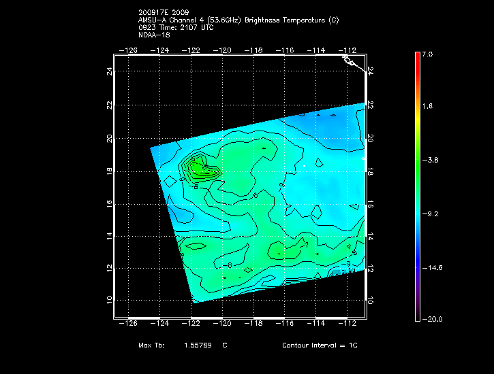Click the white coastline outline in the top-right corner

point(349,61)
